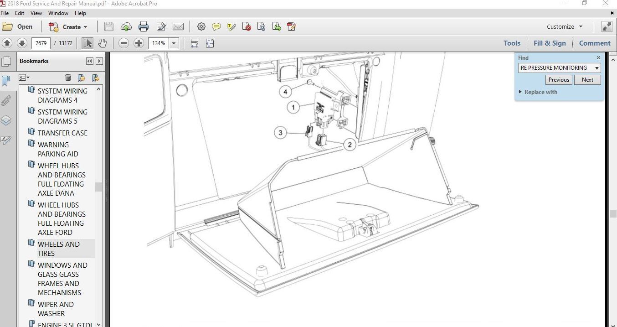Click the Print file icon
Image resolution: width=617 pixels, height=327 pixels.
point(144,27)
